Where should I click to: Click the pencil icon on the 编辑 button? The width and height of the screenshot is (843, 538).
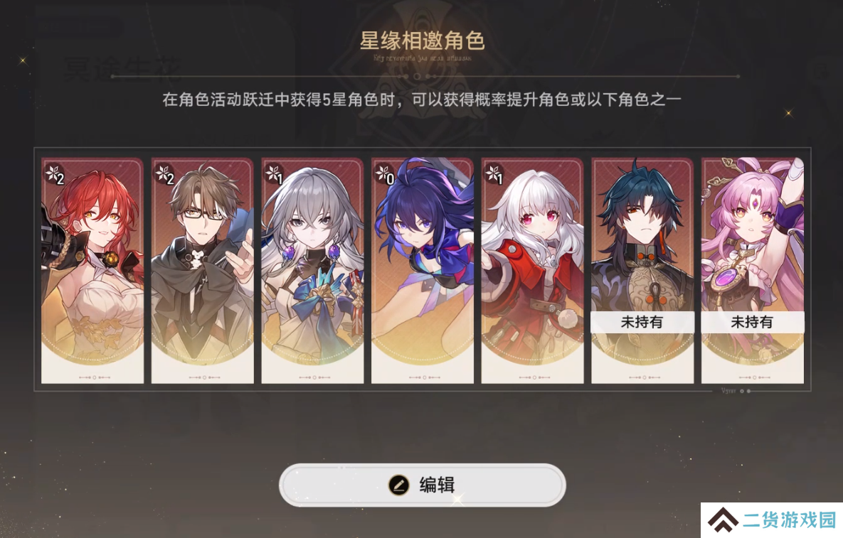398,485
